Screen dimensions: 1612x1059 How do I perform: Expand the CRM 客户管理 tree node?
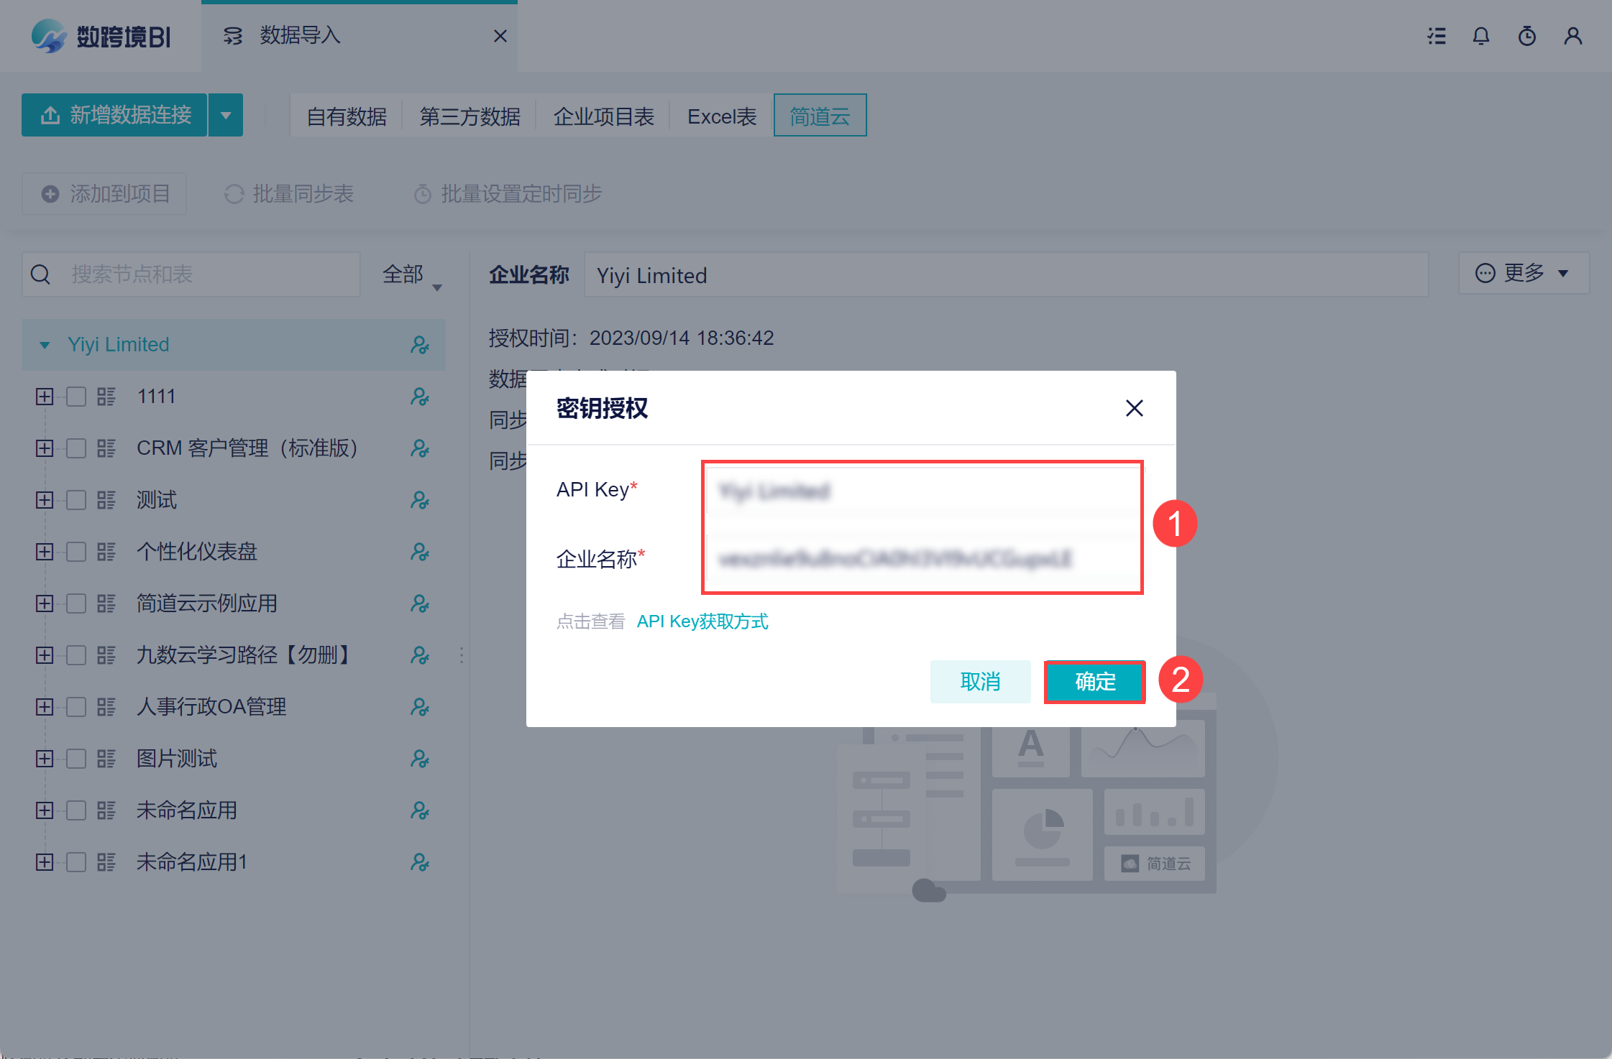[45, 448]
